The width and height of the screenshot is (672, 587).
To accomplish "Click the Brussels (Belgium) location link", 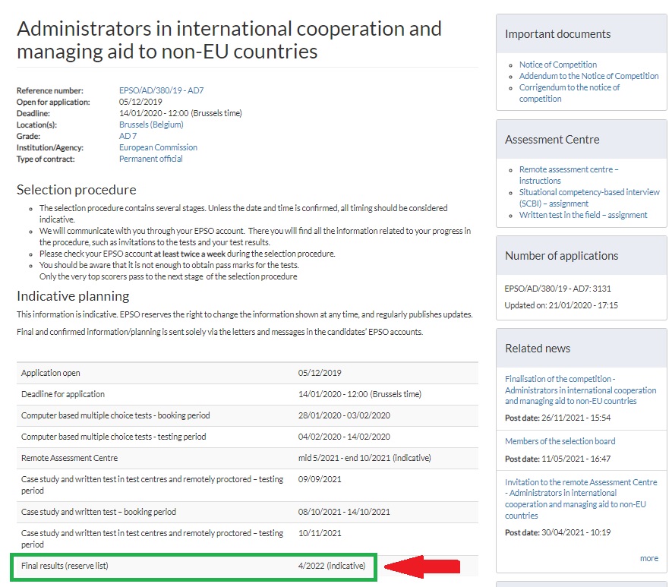I will [151, 125].
